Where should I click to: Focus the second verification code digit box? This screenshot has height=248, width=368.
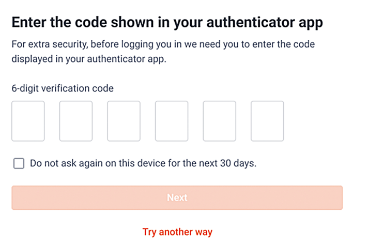(x=76, y=121)
